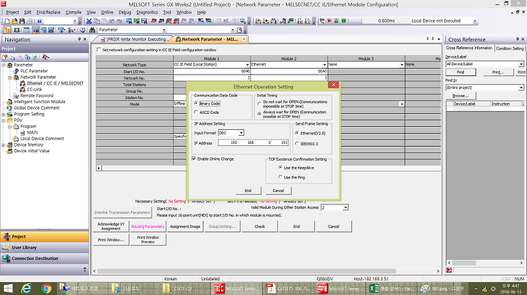Click the first icon in Project panel toolbar
This screenshot has height=295, width=527.
[x=5, y=58]
